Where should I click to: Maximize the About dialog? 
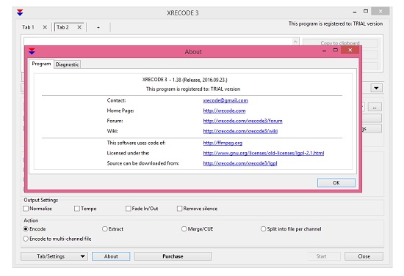[335, 51]
